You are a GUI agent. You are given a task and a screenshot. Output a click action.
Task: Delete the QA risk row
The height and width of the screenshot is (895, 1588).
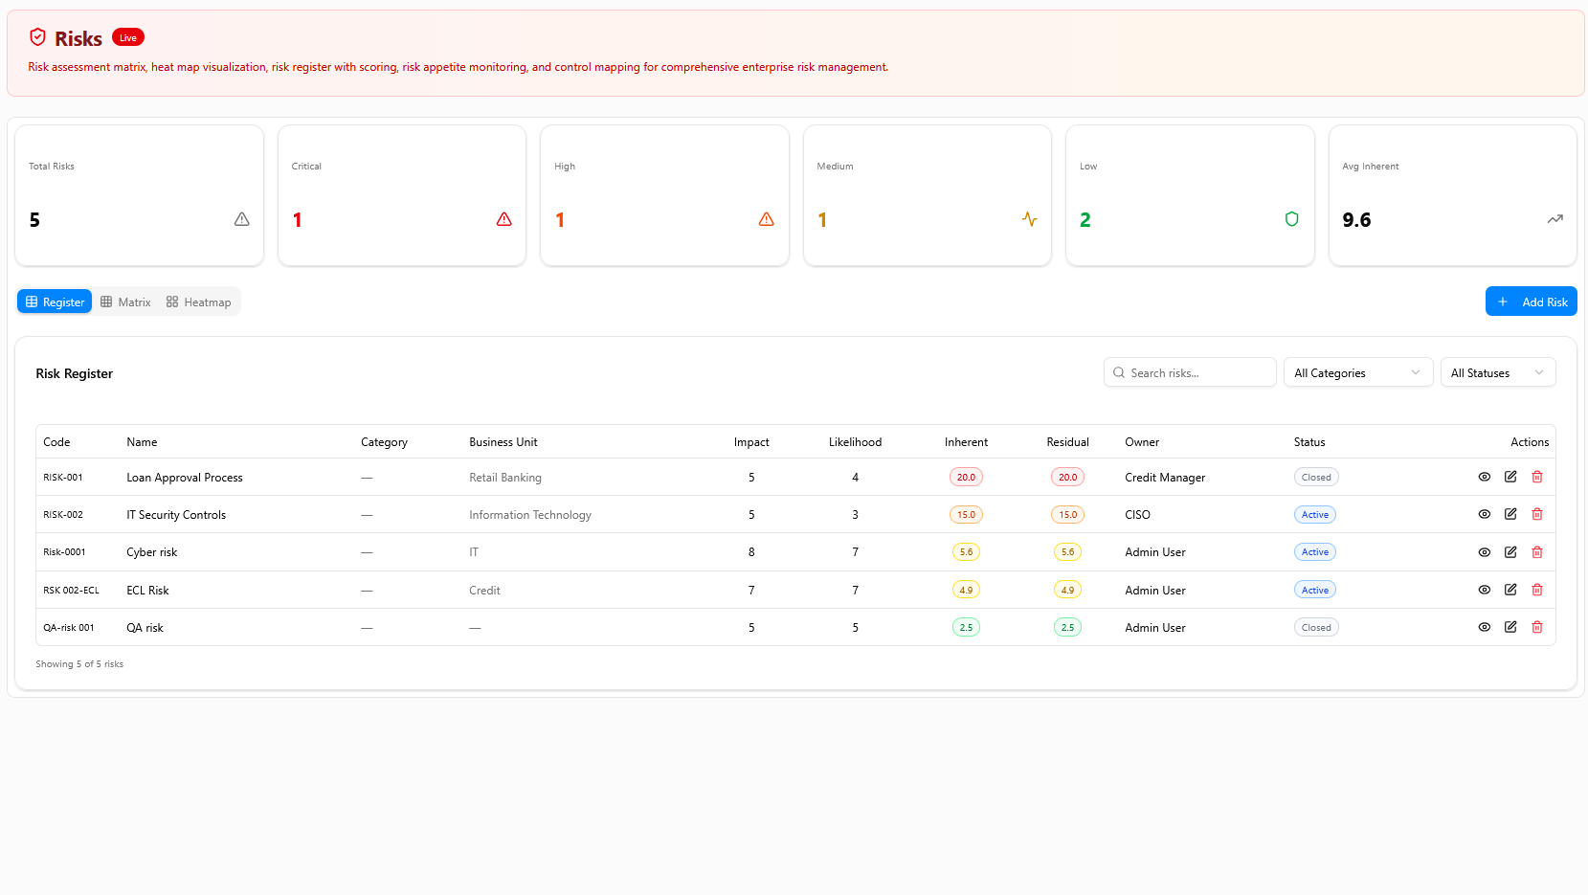pos(1537,627)
